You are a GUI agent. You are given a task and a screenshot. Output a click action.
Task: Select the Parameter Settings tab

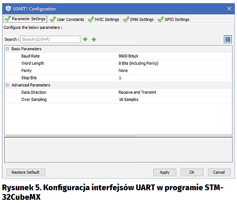tap(25, 19)
